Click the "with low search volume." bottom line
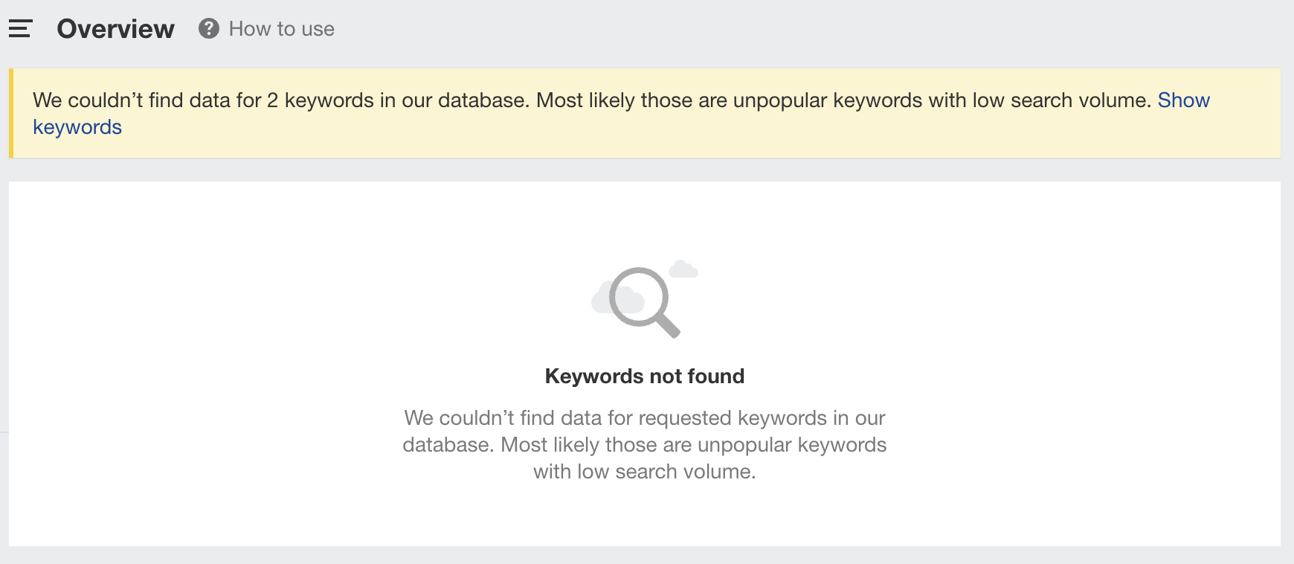Image resolution: width=1294 pixels, height=564 pixels. [x=644, y=472]
